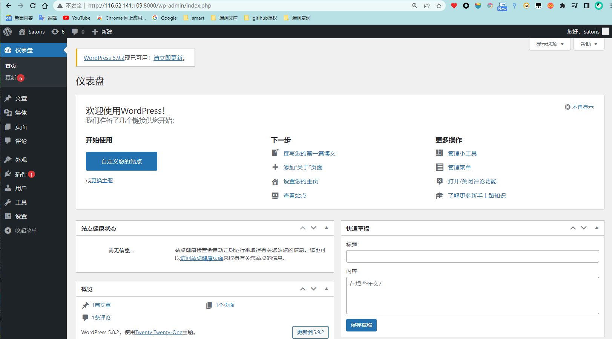The width and height of the screenshot is (612, 339).
Task: Open the browser zoom magnifier icon
Action: tap(415, 6)
